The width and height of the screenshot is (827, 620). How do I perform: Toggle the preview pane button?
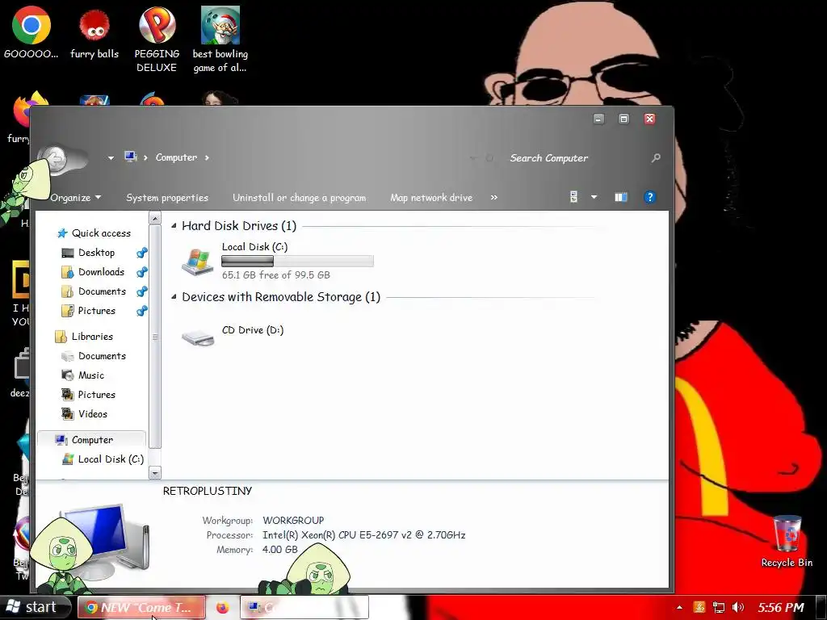click(x=621, y=197)
